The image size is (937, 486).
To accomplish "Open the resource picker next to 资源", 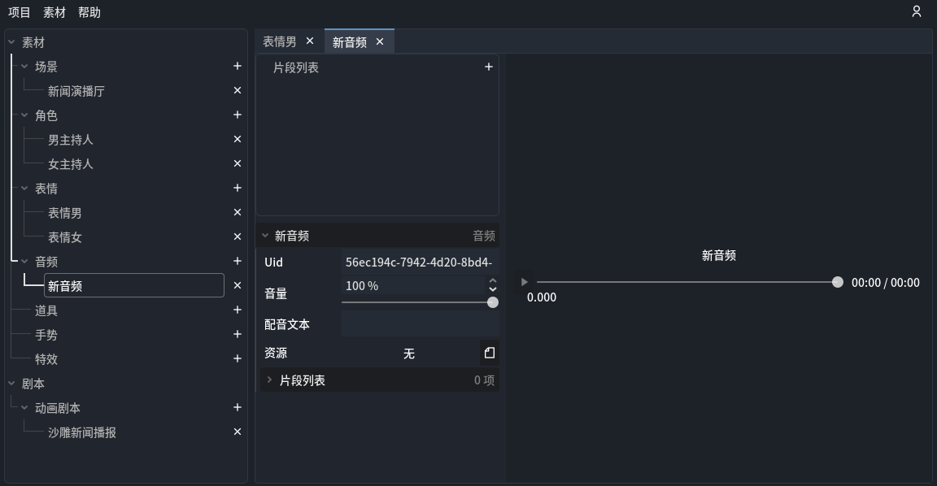I will [x=489, y=353].
